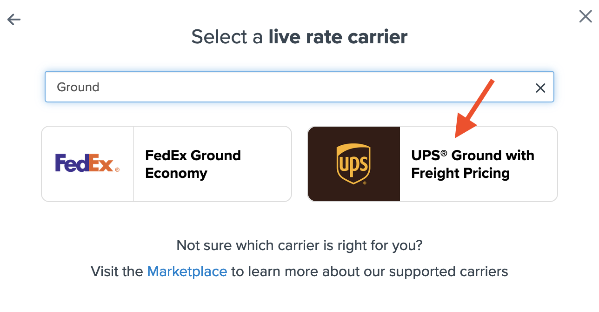Click the "Select a live rate carrier" heading

[299, 37]
